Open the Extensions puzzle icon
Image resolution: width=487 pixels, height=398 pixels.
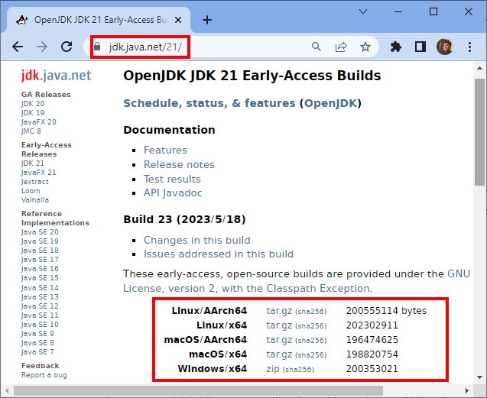tap(395, 47)
